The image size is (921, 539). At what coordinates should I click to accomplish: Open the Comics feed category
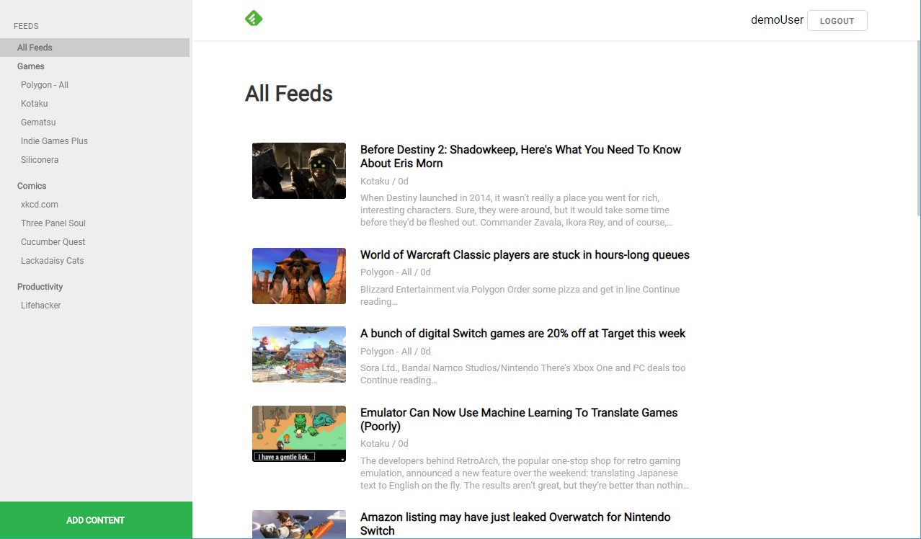[x=32, y=186]
